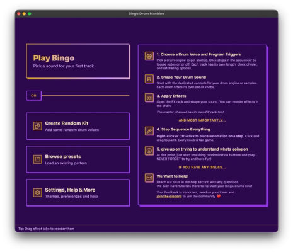The image size is (293, 252).
Task: Click the 'Bingo Drum Machine' window title
Action: point(146,14)
